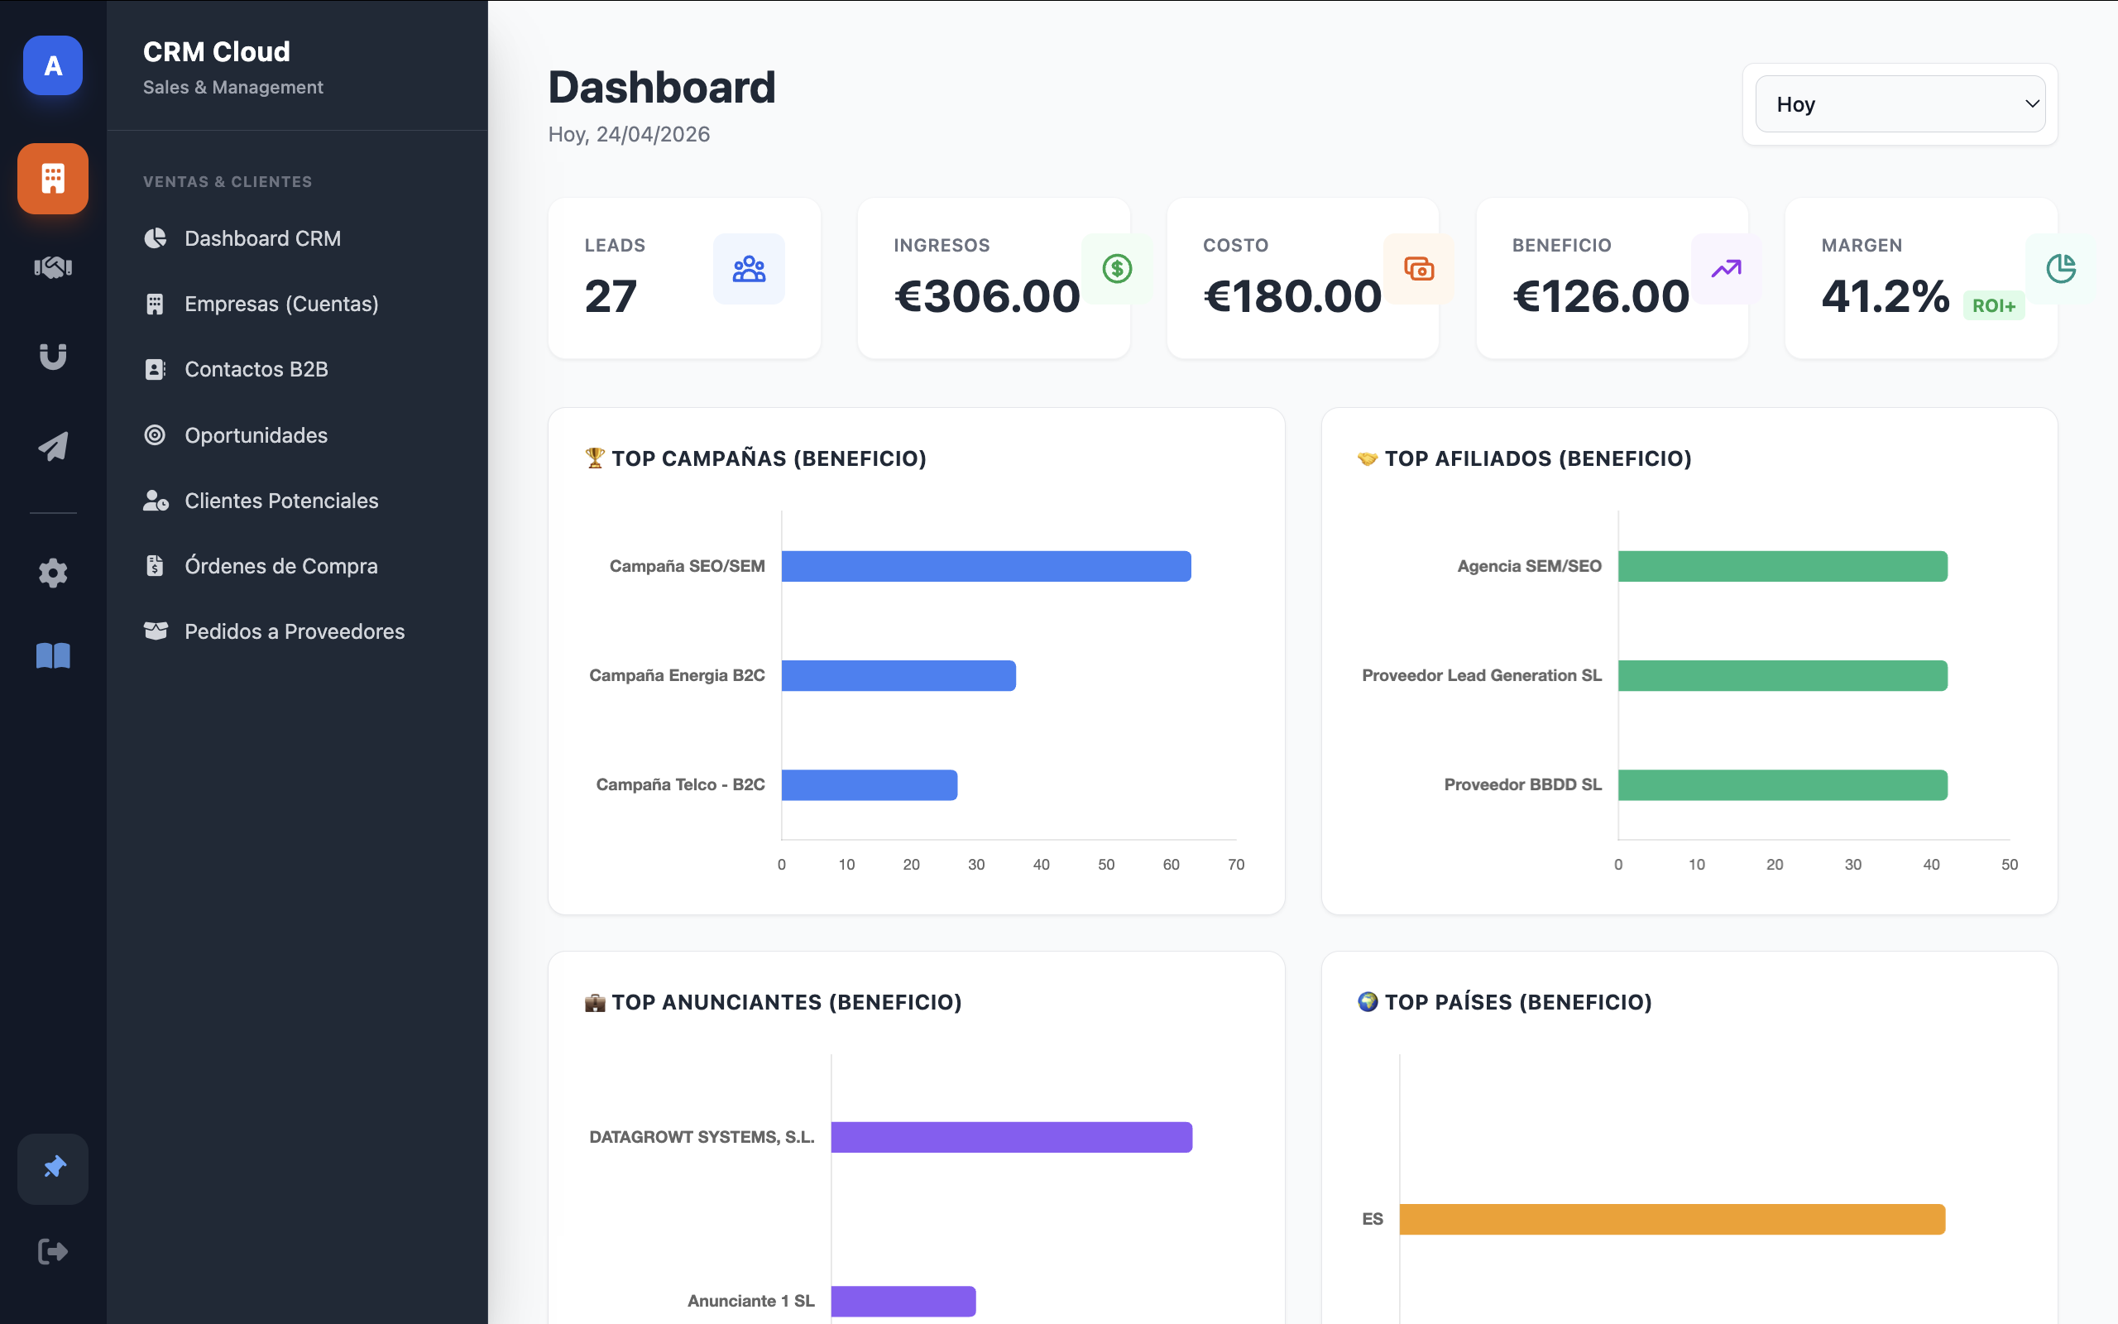This screenshot has width=2118, height=1324.
Task: Click the logout icon at sidebar bottom
Action: click(x=51, y=1250)
